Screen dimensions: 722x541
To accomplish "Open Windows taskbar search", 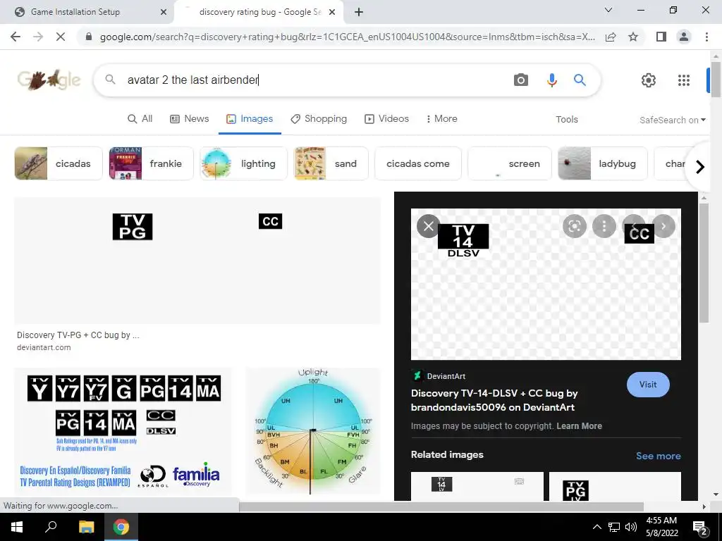I will (51, 527).
